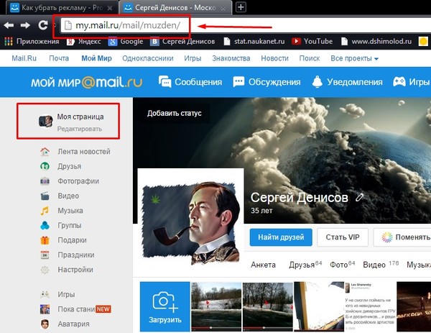This screenshot has height=333, width=431.
Task: Click the 'Стать VIP' button
Action: point(343,237)
